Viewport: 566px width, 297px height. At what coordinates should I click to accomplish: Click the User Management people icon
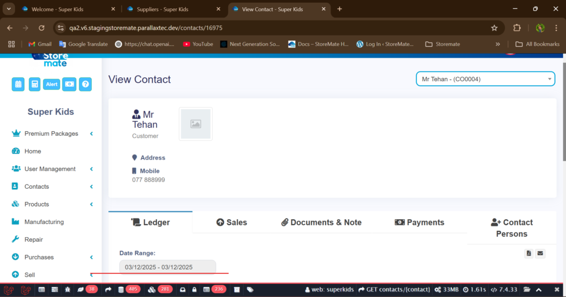coord(16,169)
